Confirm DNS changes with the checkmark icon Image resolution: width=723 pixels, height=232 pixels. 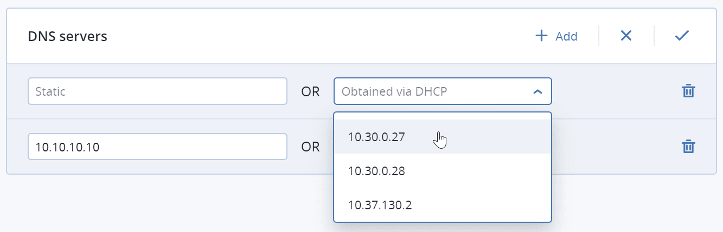(681, 36)
